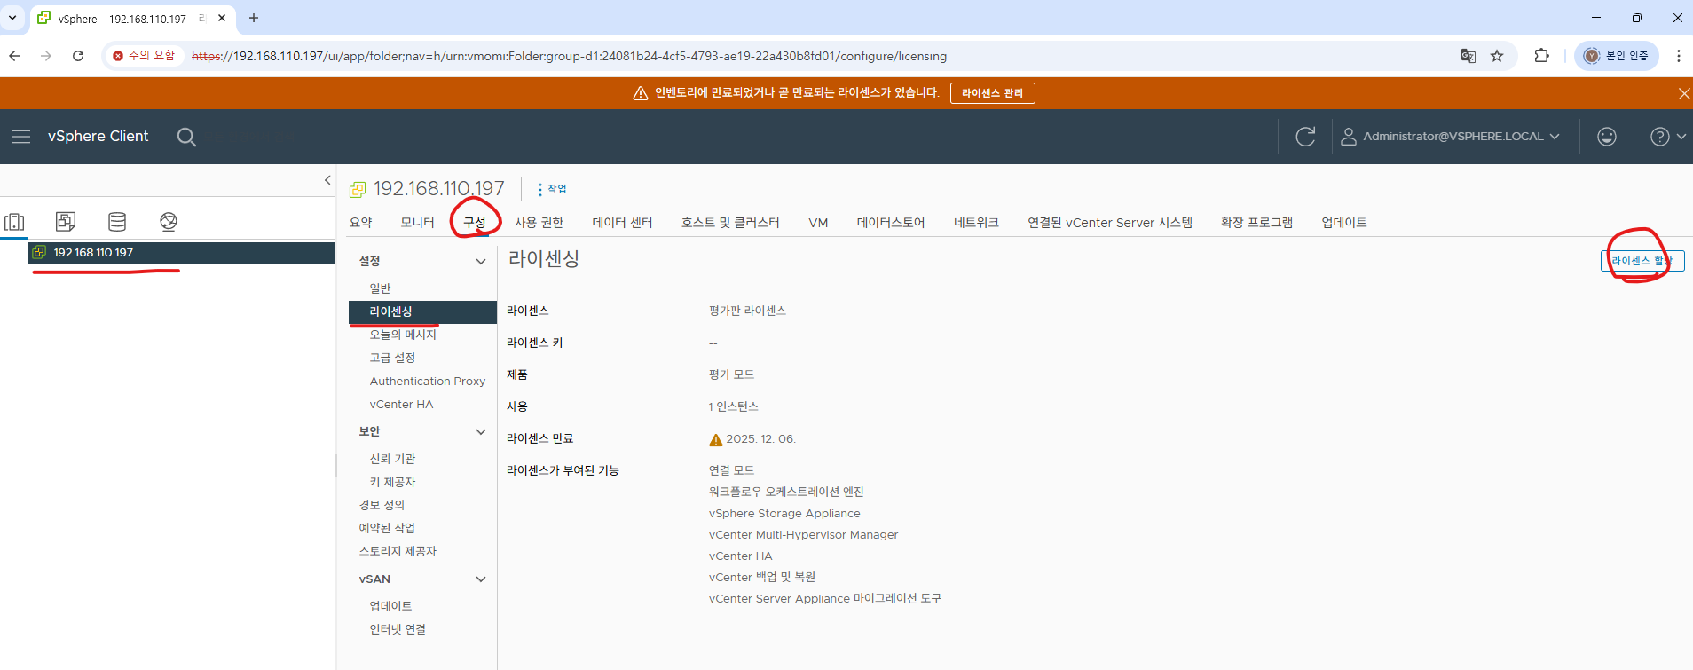Open the 구성 tab

tap(475, 223)
